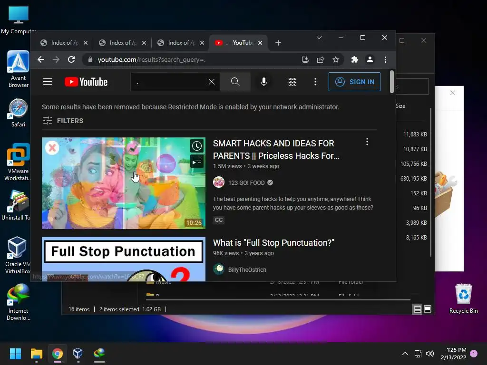Screen dimensions: 487x365
Task: Open the YouTube apps grid
Action: click(292, 82)
